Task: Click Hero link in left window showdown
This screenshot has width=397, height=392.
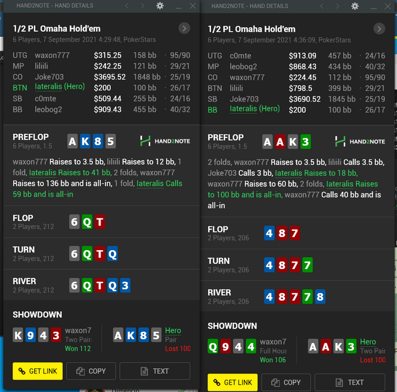Action: [x=173, y=331]
